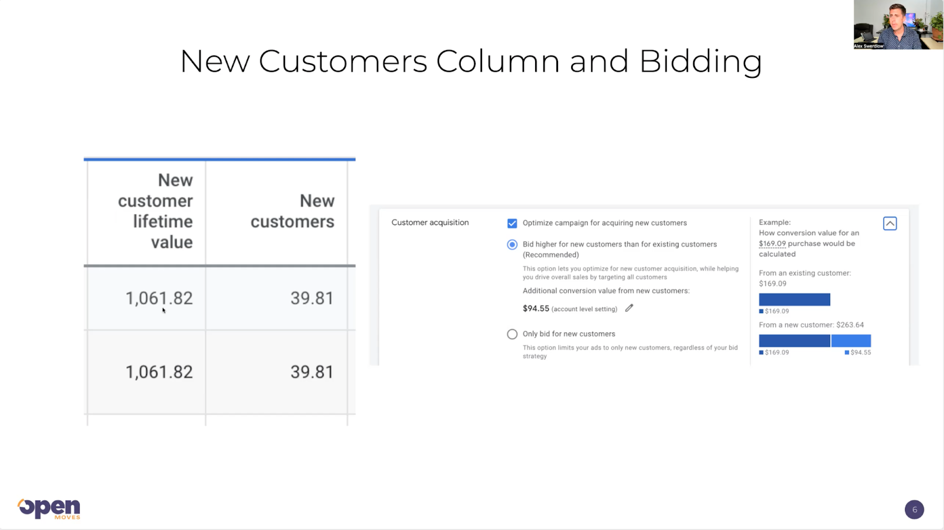Click the $94.55 legend square
The width and height of the screenshot is (944, 530).
(x=847, y=353)
